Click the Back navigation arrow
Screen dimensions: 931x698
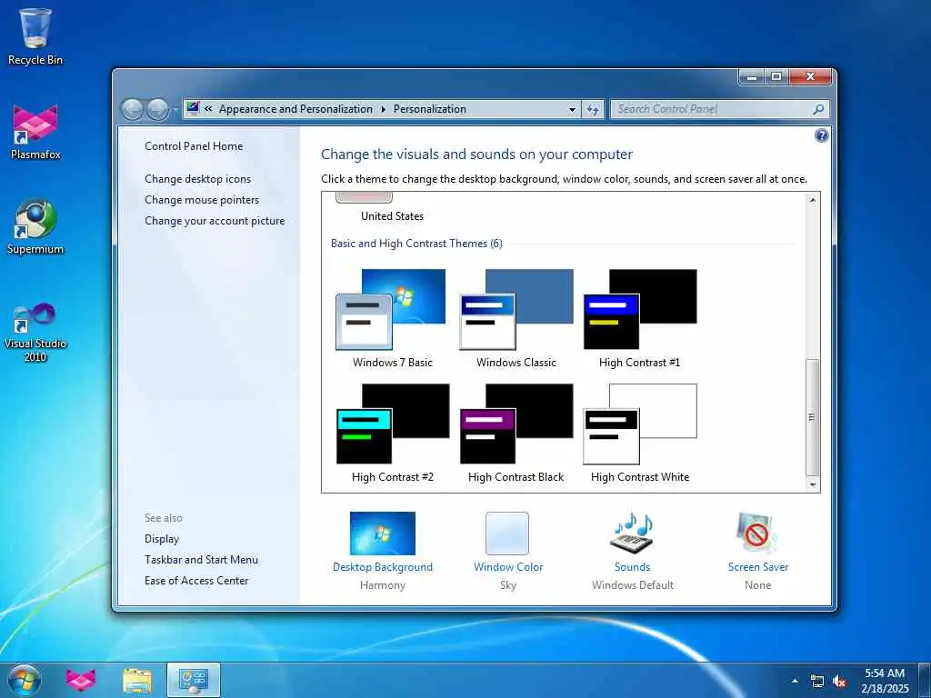coord(132,109)
